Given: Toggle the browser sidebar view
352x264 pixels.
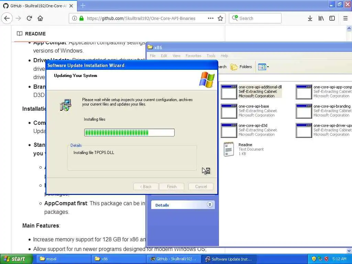Looking at the screenshot, I should [x=332, y=18].
